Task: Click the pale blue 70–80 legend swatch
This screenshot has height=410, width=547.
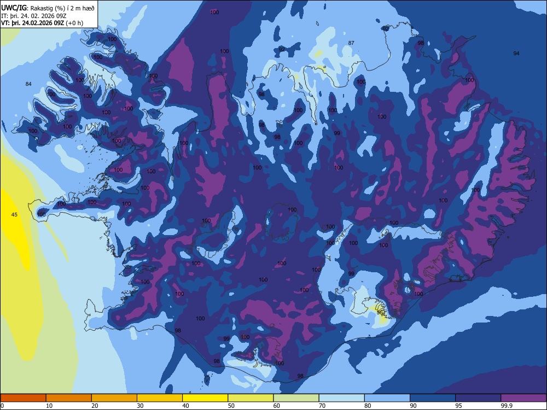Action: (x=341, y=398)
